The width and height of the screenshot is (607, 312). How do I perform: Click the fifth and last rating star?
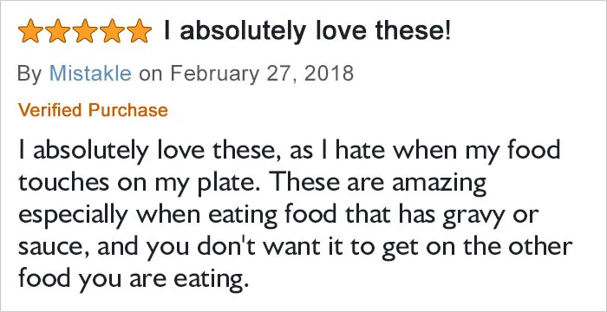[140, 31]
